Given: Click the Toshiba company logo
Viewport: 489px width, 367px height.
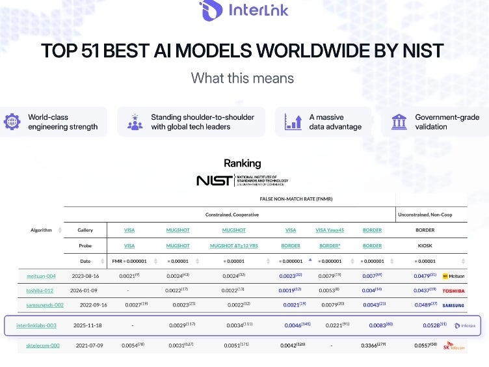Looking at the screenshot, I should [x=453, y=291].
